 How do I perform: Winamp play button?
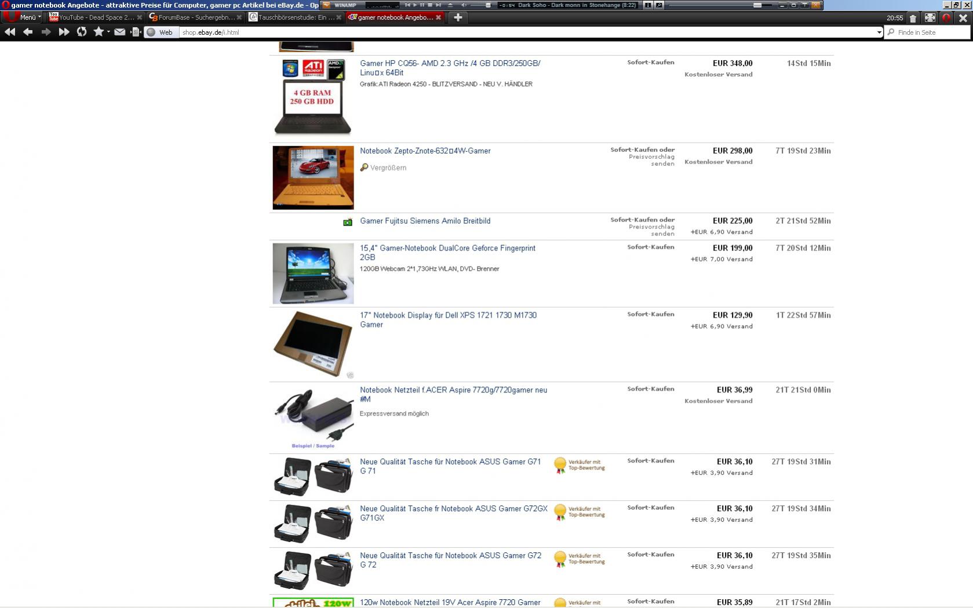415,5
